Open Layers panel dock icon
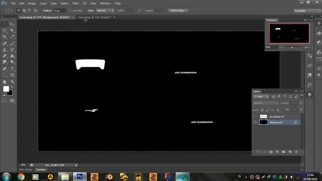Image resolution: width=322 pixels, height=181 pixels. click(309, 95)
